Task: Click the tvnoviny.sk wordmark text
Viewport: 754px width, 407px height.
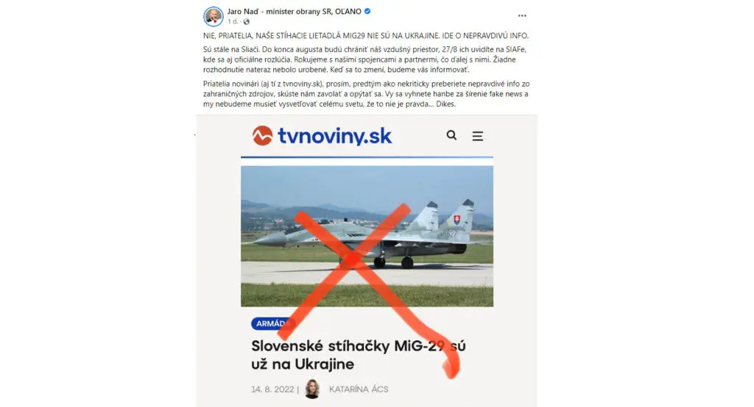Action: [335, 136]
